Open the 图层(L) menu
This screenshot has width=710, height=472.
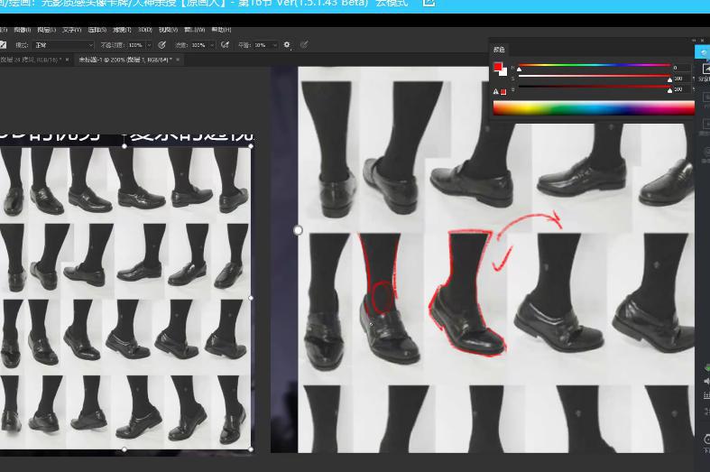[46, 30]
